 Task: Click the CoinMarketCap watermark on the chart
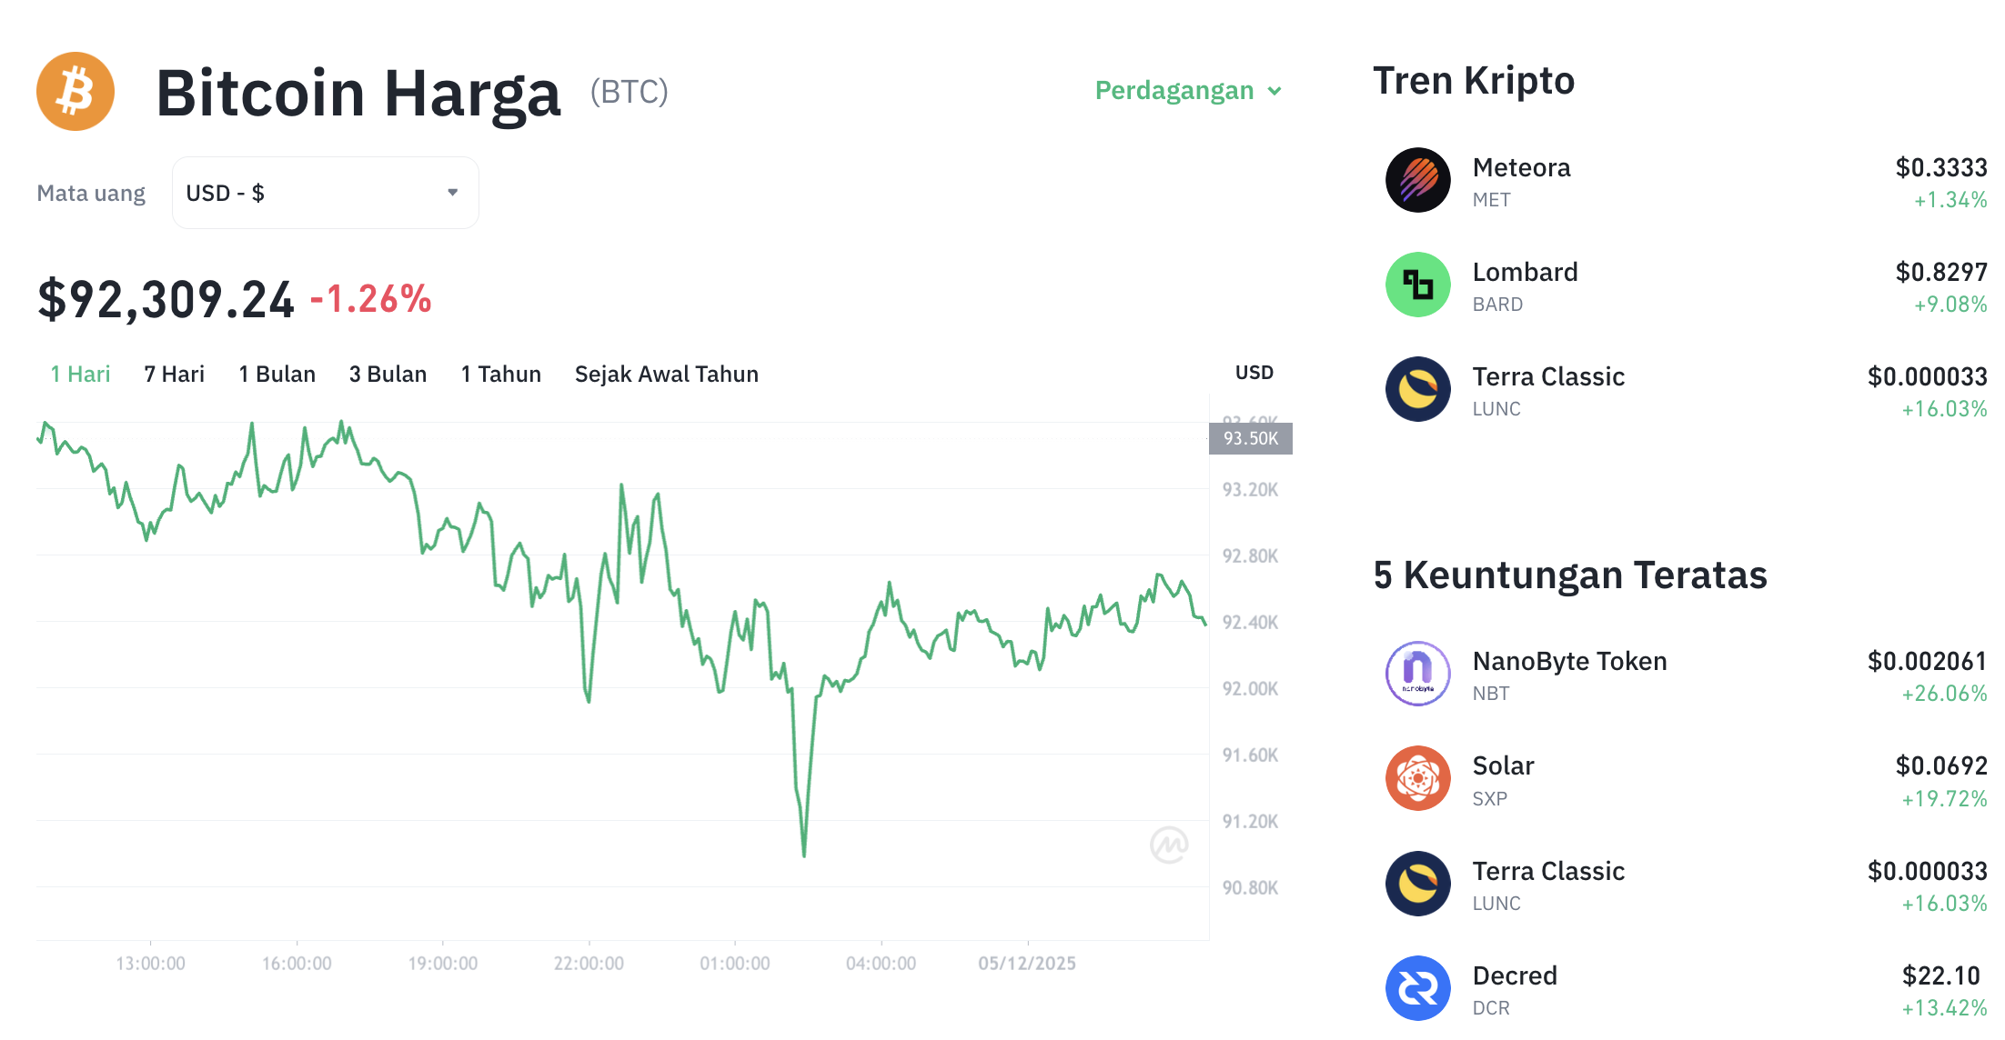1172,844
